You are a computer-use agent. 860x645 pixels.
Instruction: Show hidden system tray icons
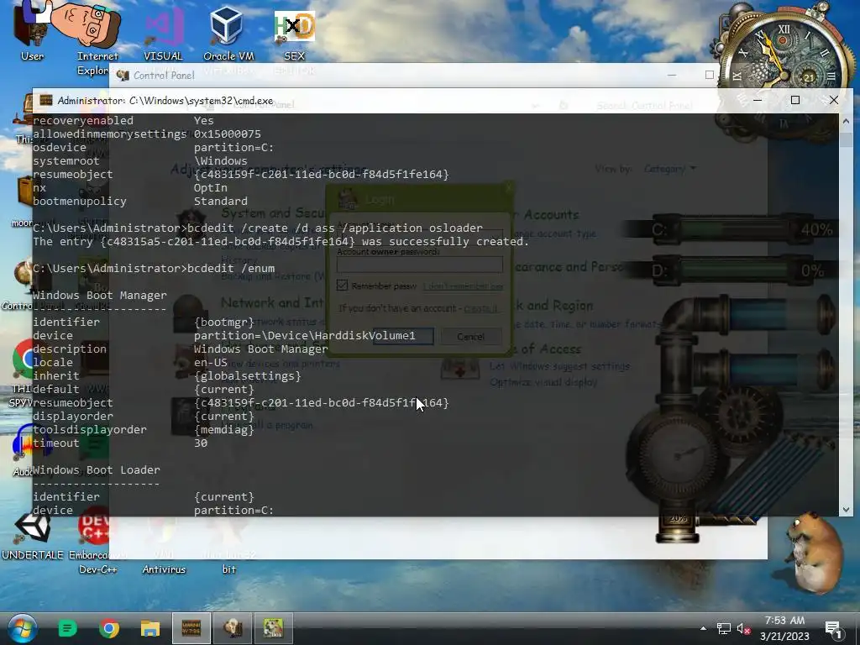pos(703,628)
